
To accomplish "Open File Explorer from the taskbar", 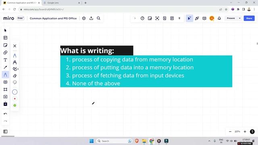I will [144, 141].
